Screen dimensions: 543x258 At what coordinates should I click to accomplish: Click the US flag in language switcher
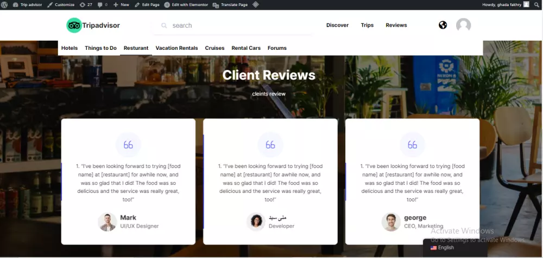tap(433, 248)
